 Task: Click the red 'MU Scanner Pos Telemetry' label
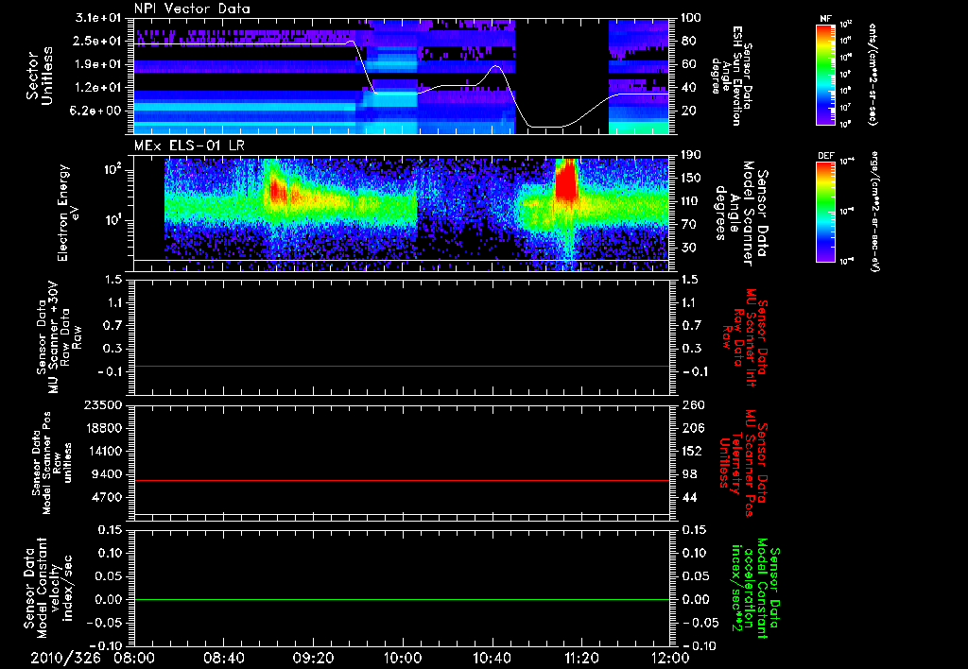tap(743, 463)
